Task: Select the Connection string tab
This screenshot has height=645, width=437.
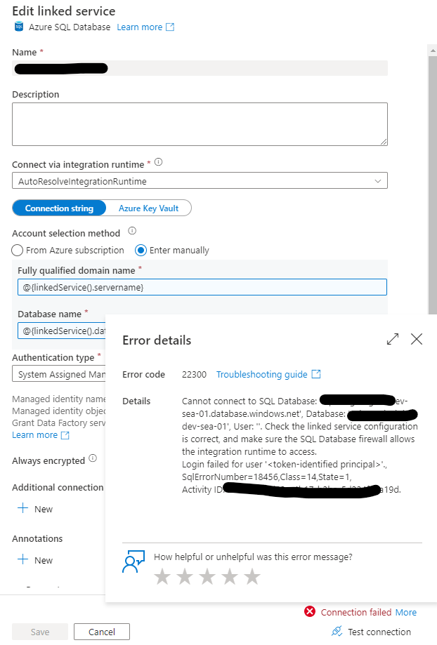Action: coord(59,208)
